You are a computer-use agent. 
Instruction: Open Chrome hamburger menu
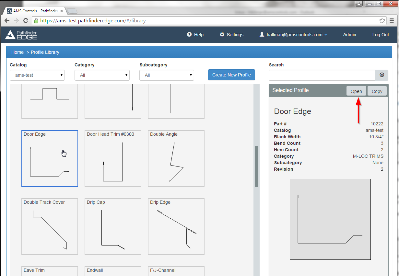coord(392,21)
